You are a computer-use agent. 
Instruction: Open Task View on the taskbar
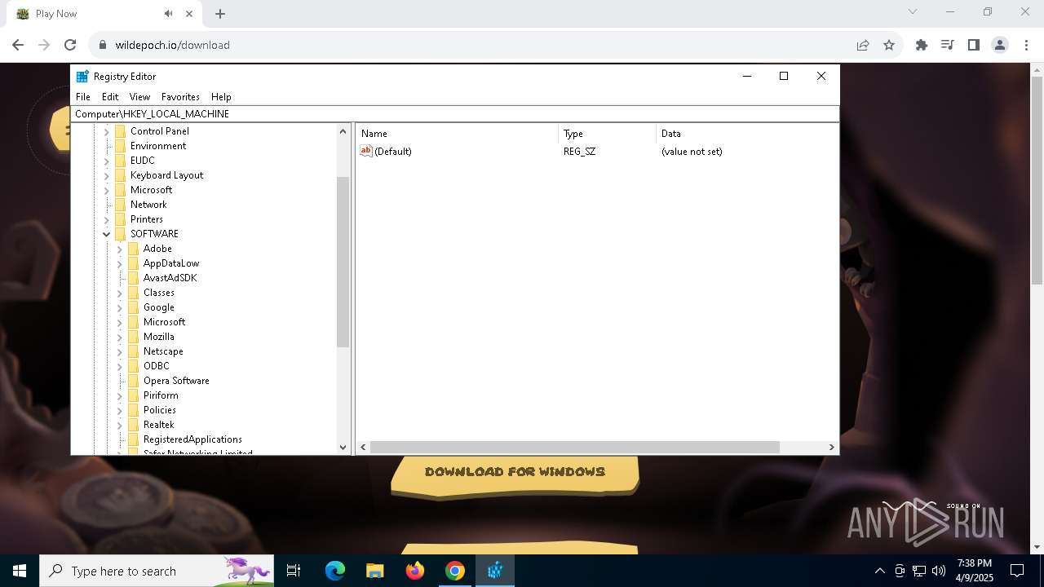point(294,571)
